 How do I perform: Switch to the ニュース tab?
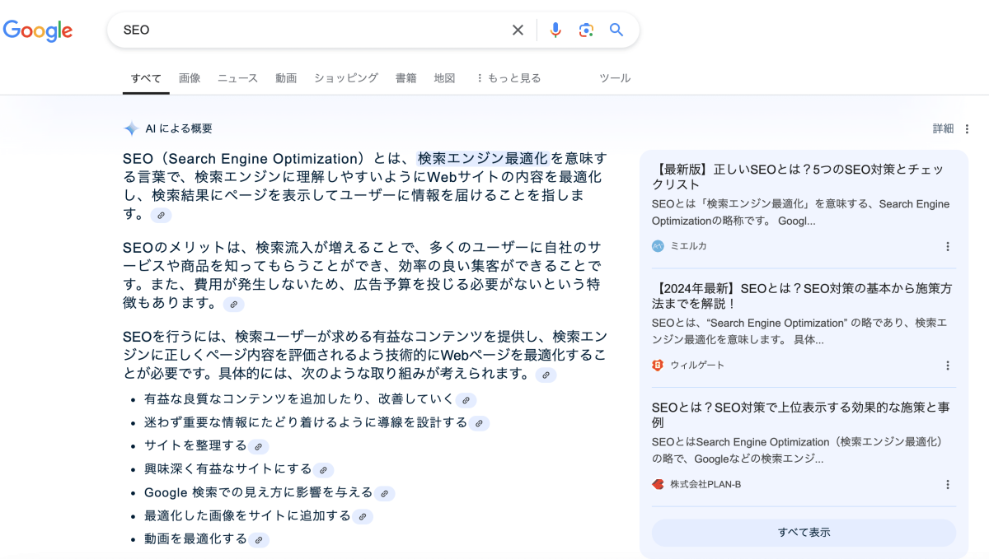click(237, 78)
